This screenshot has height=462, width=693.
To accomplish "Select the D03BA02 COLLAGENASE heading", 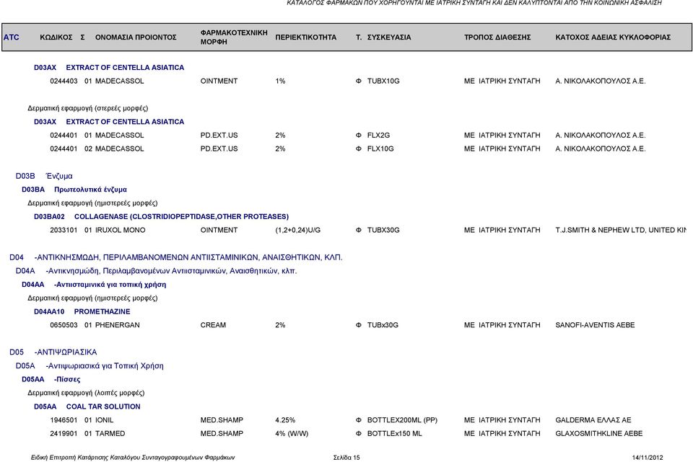I will point(161,217).
